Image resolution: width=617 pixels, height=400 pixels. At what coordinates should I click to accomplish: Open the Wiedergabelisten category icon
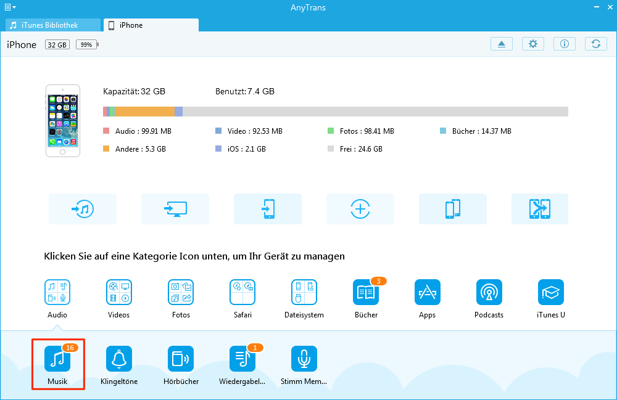(x=242, y=358)
